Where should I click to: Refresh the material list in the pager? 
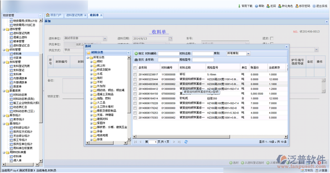[186, 142]
